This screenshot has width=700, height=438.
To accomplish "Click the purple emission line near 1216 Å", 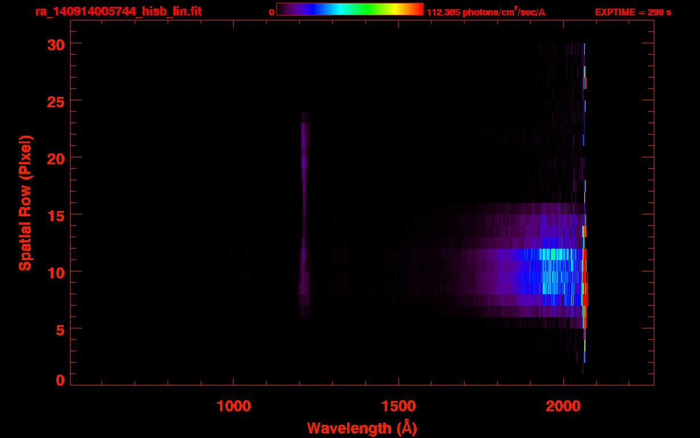I will 304,214.
